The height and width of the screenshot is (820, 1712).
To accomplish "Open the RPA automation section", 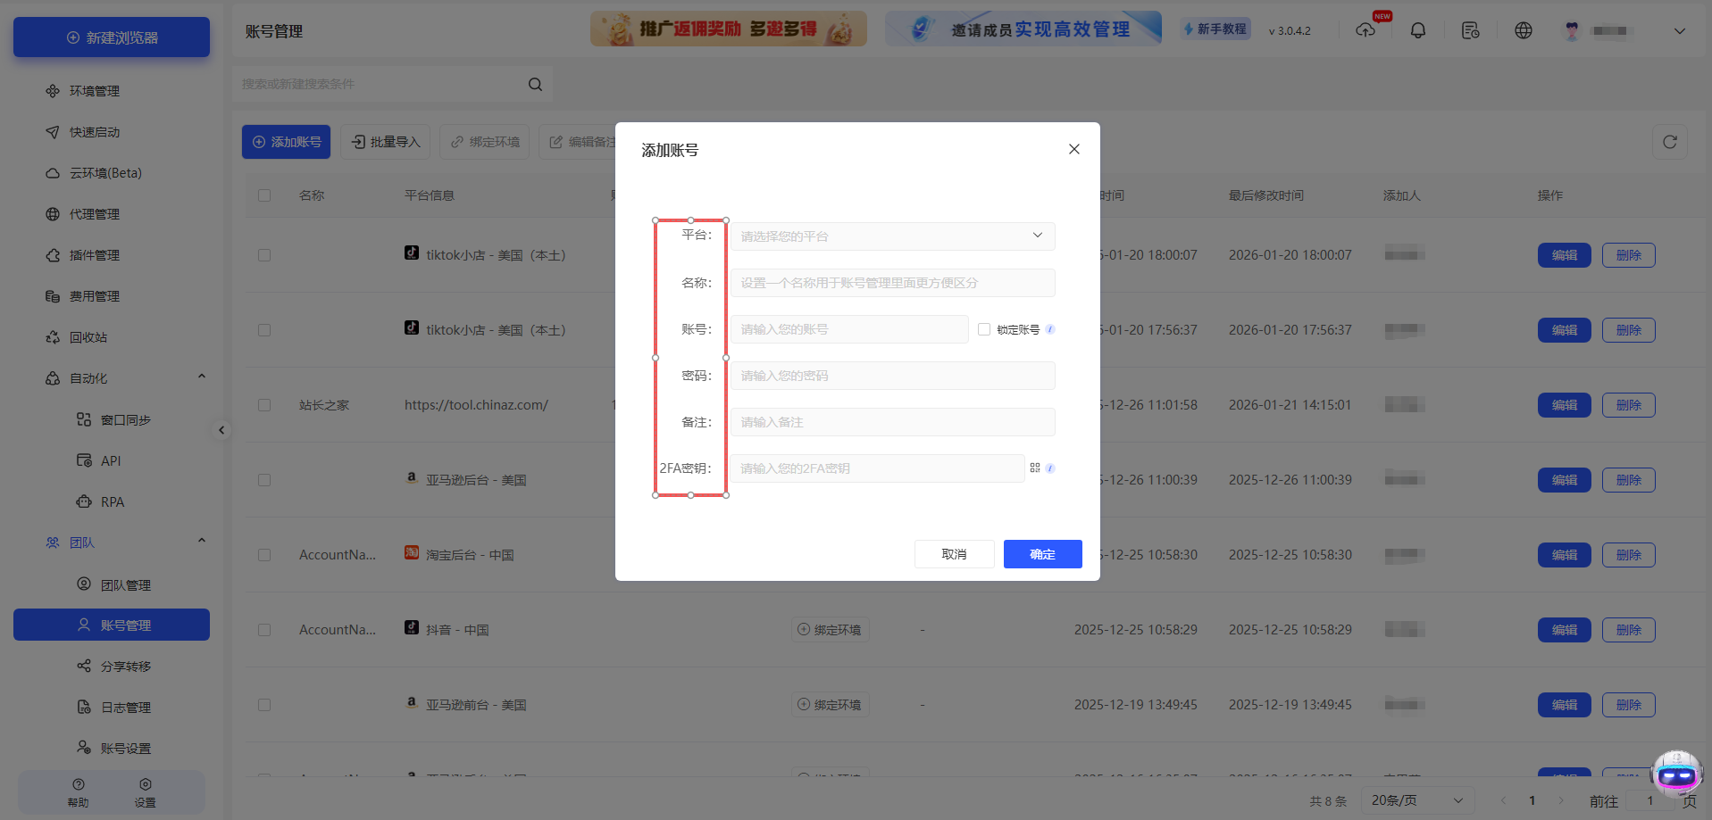I will pyautogui.click(x=113, y=501).
